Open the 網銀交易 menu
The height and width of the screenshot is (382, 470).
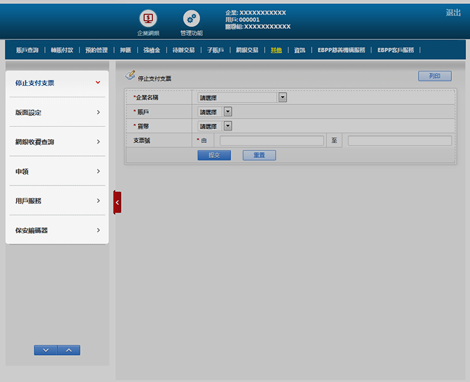(247, 50)
